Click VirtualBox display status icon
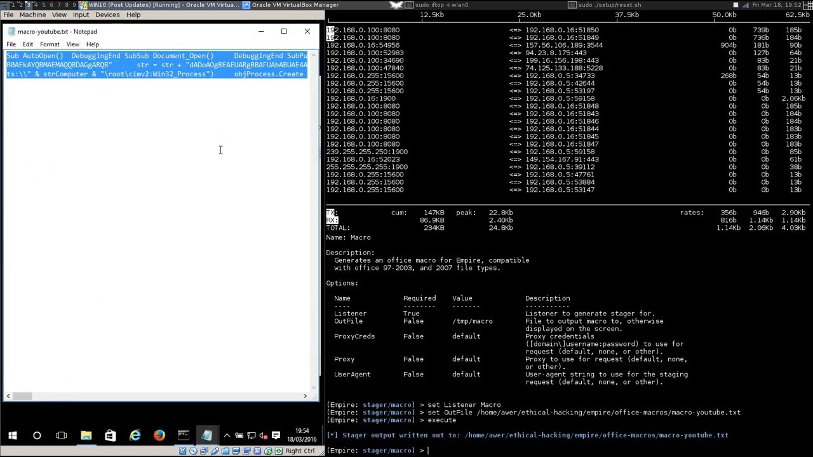813x457 pixels. point(236,451)
